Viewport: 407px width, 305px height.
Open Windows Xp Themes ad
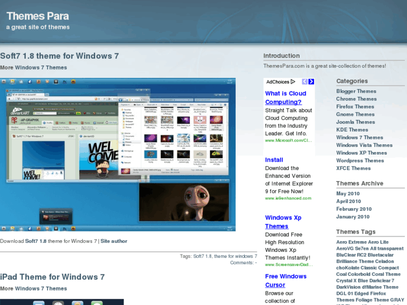[283, 222]
